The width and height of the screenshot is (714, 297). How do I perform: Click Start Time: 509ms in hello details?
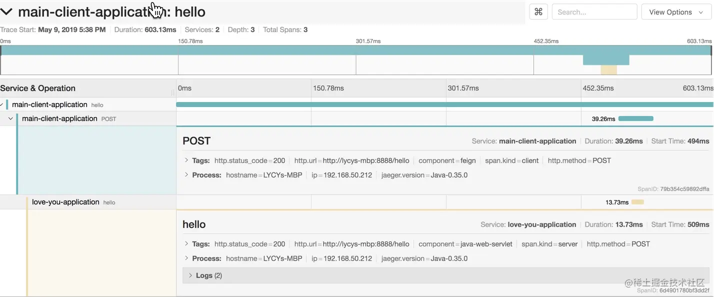click(680, 224)
